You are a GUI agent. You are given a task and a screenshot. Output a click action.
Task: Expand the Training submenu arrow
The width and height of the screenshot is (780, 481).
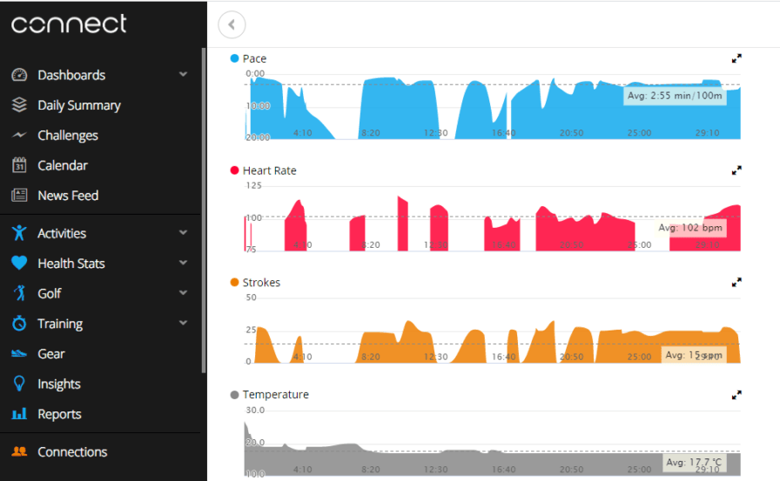[183, 324]
